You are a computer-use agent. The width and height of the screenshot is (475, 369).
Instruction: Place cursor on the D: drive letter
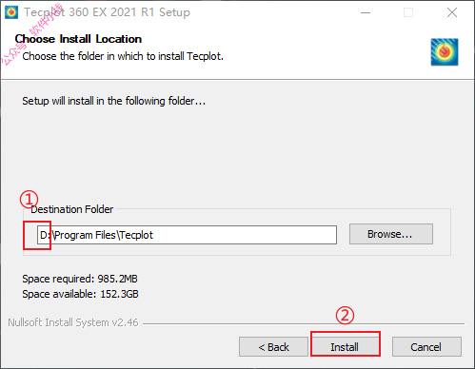click(x=45, y=235)
